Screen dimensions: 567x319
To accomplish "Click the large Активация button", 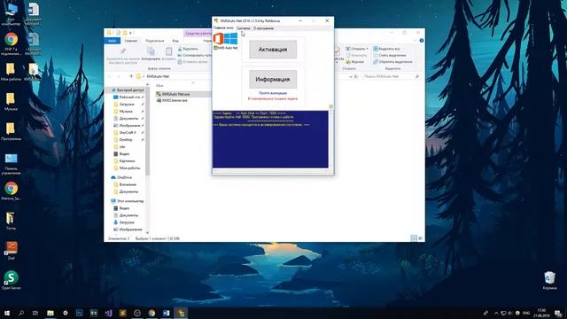I will pyautogui.click(x=273, y=50).
